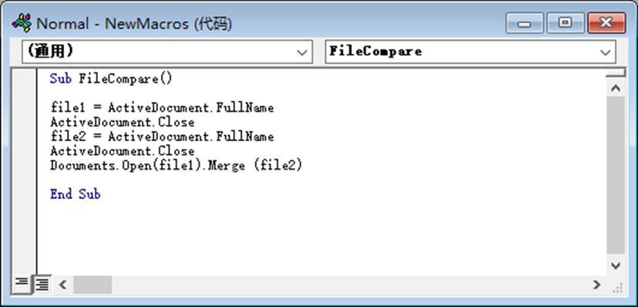Click the vertical scrollbar track
This screenshot has width=638, height=307.
tap(615, 175)
